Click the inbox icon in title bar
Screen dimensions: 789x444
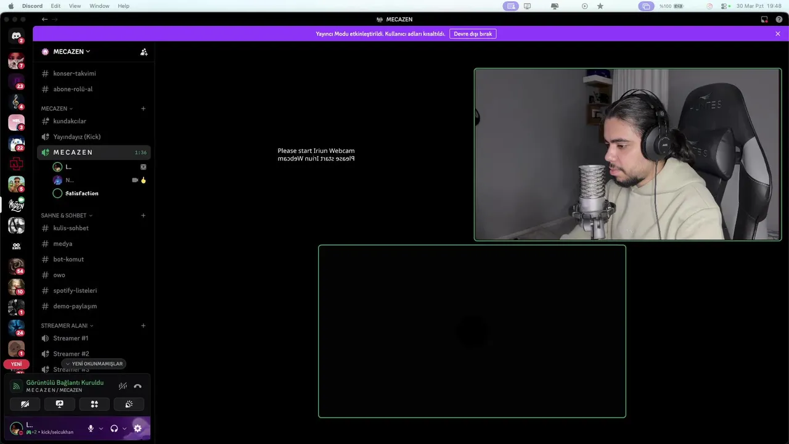tap(764, 19)
